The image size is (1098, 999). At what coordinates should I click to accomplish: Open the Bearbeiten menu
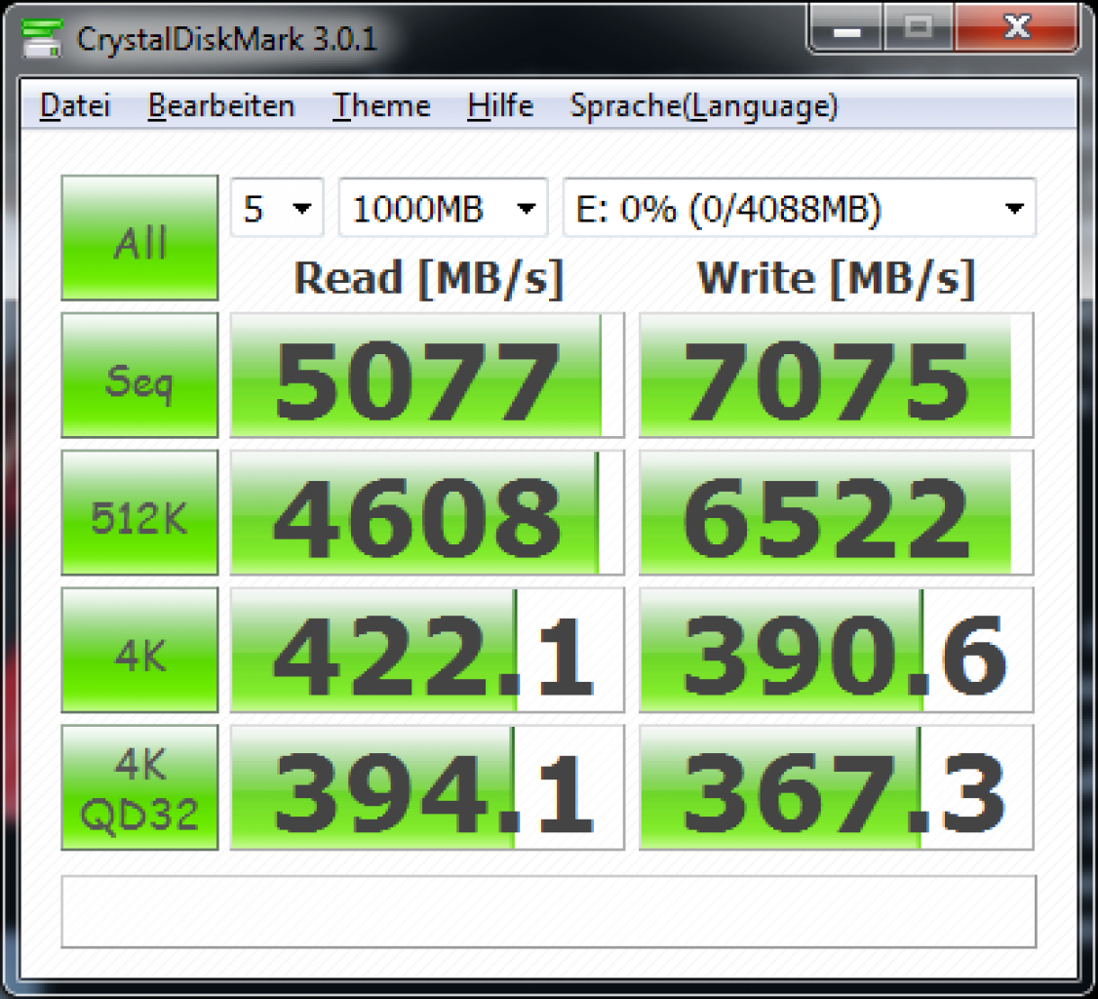(221, 106)
